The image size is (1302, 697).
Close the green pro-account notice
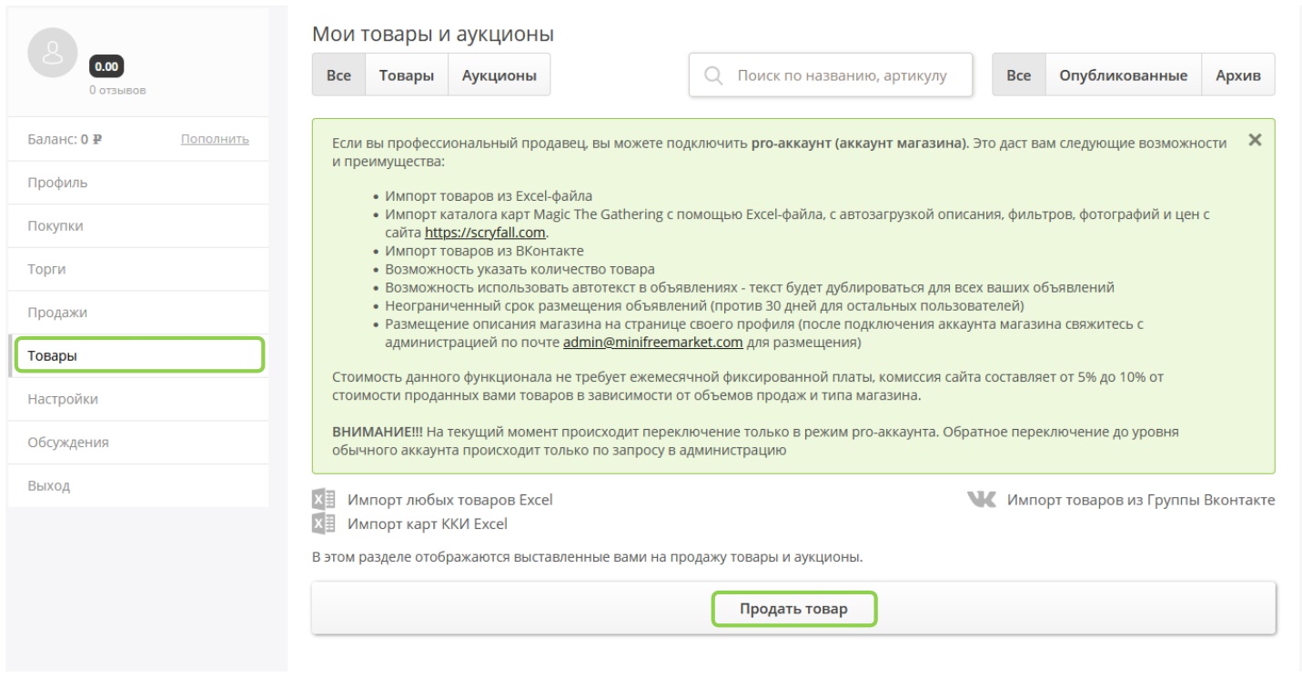[x=1256, y=140]
